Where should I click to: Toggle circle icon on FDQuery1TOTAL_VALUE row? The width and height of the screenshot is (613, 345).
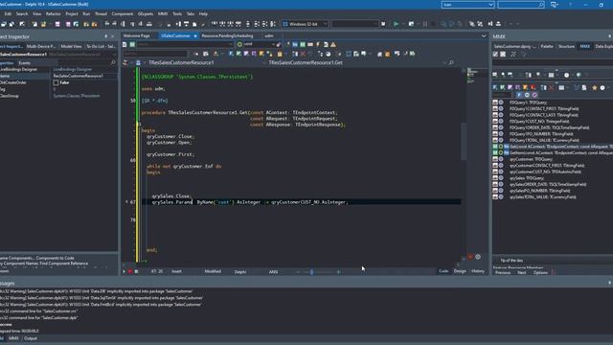[501, 140]
